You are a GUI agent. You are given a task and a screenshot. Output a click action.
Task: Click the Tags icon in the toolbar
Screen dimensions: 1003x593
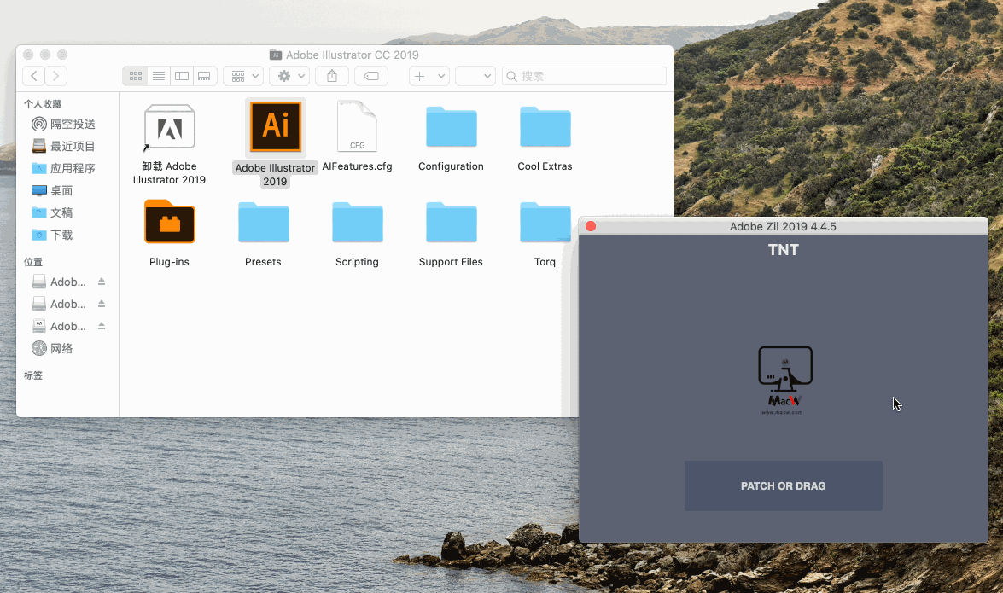[x=371, y=76]
